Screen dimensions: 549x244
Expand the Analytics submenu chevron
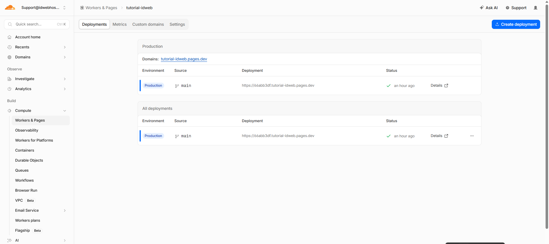[x=65, y=89]
